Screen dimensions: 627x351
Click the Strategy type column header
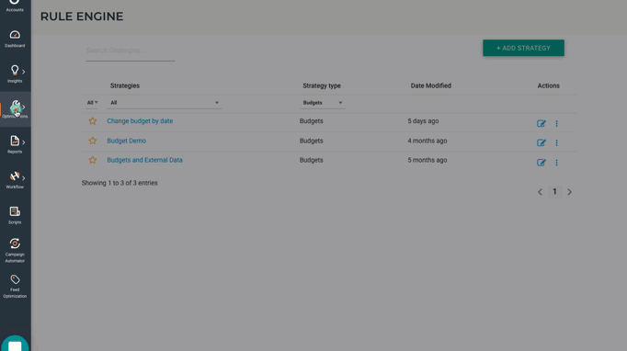click(x=322, y=85)
